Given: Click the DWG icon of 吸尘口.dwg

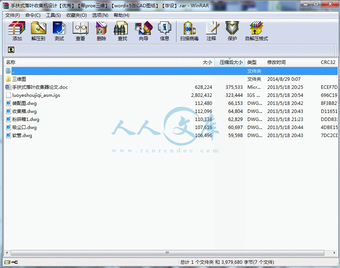Looking at the screenshot, I should tap(8, 127).
